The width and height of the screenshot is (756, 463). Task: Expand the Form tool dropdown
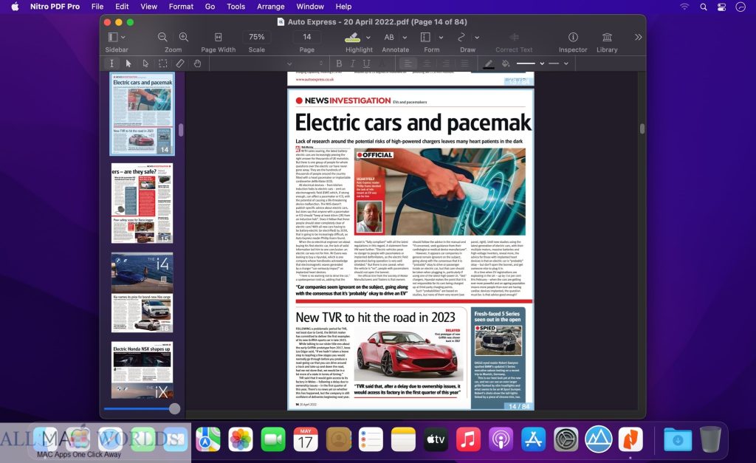(x=441, y=37)
